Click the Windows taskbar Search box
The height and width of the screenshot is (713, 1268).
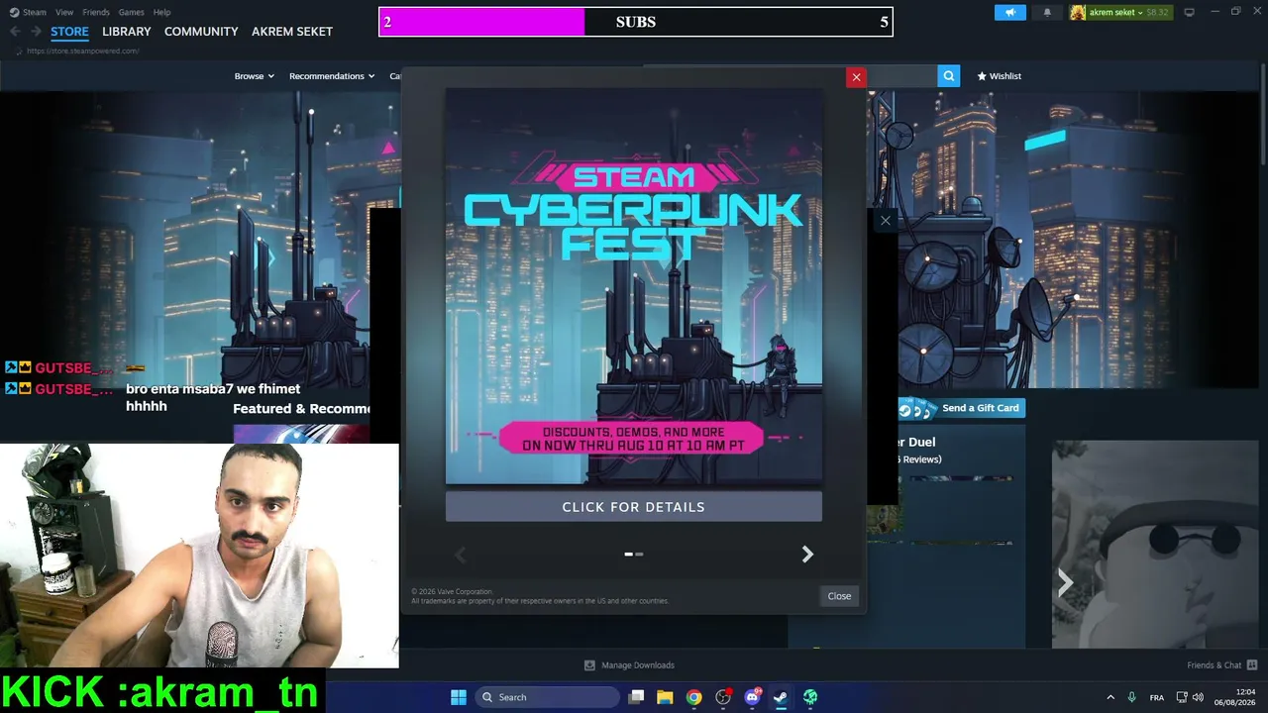click(x=546, y=697)
